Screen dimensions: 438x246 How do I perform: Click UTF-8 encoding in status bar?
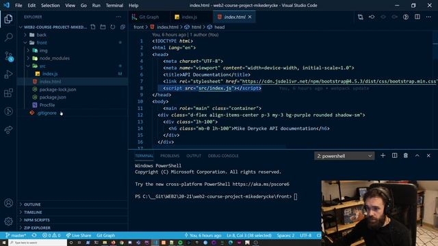(305, 235)
